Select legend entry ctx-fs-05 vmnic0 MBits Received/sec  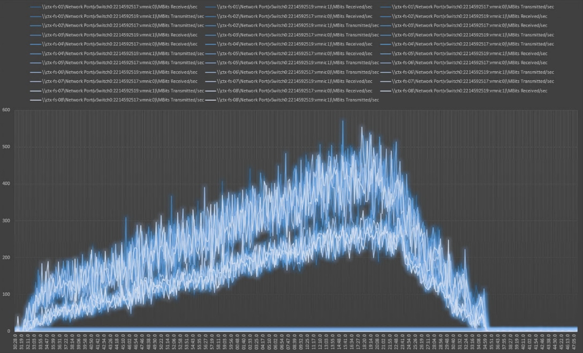tap(289, 53)
